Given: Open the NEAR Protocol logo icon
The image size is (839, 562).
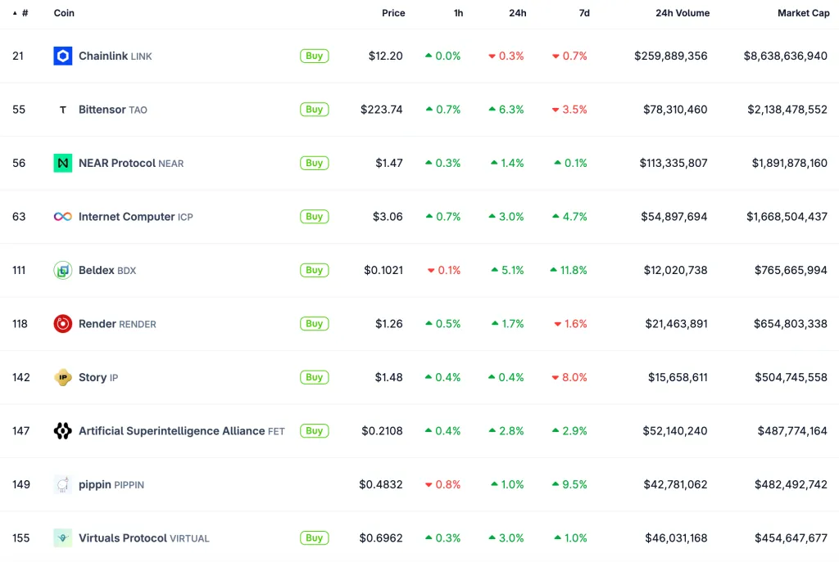Looking at the screenshot, I should (x=63, y=163).
